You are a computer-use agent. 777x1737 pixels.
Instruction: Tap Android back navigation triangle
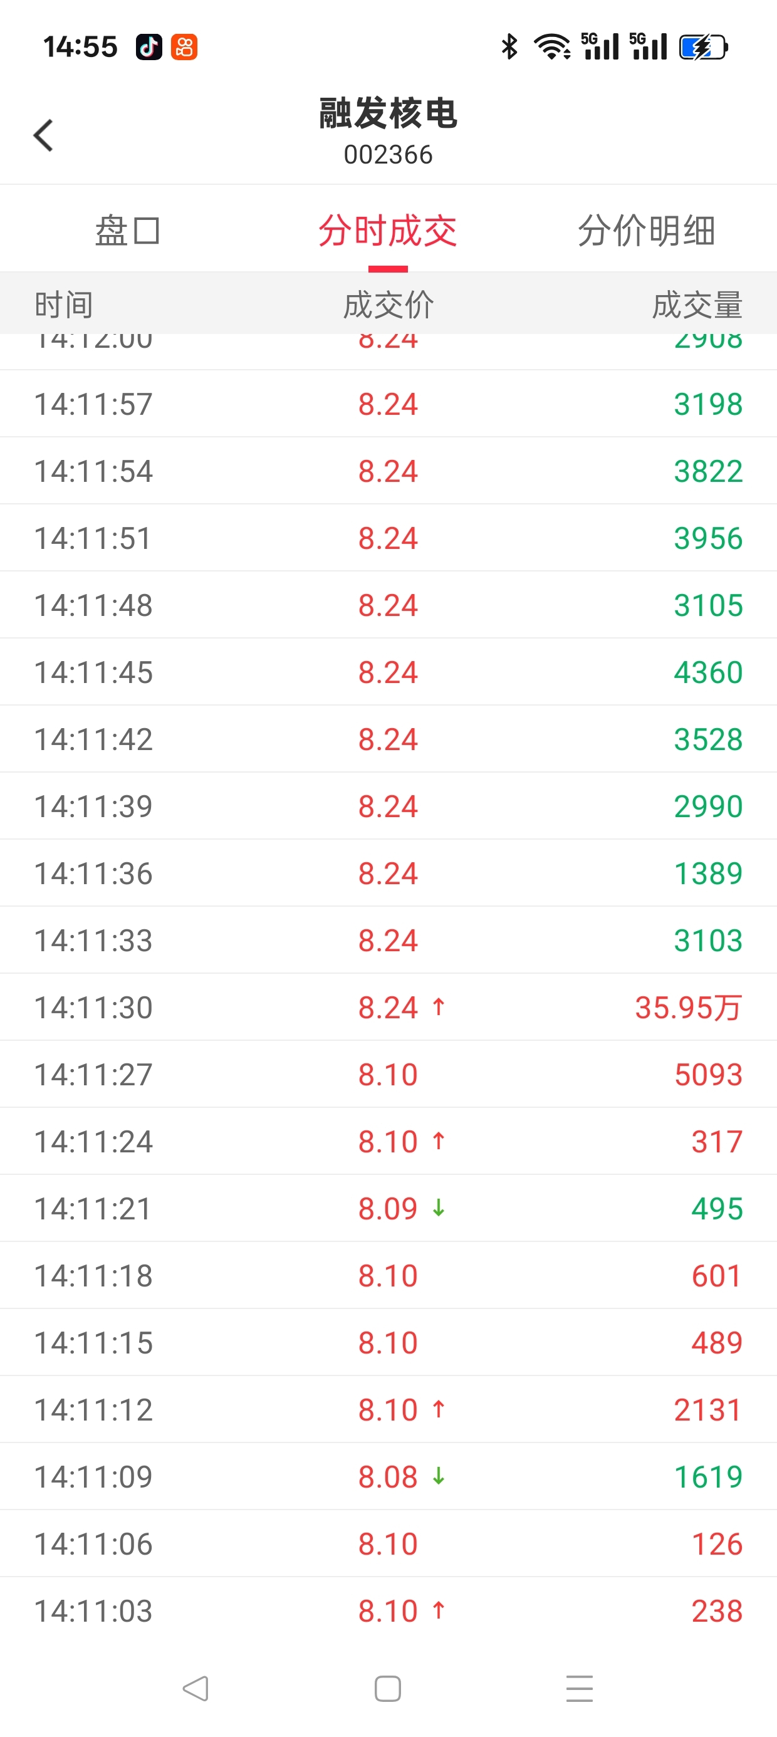(x=196, y=1689)
